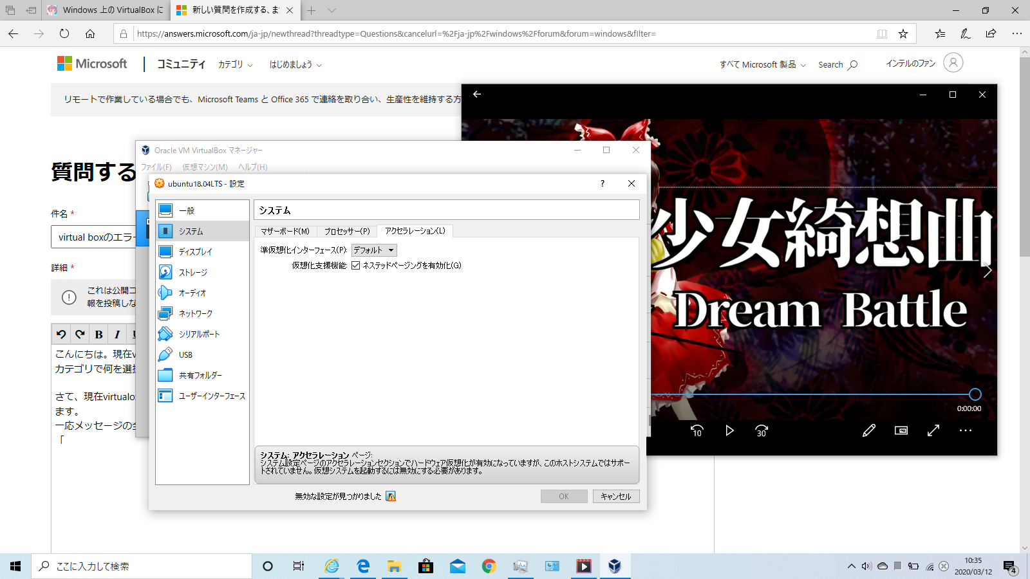The height and width of the screenshot is (579, 1030).
Task: Click the invalid settings warning icon
Action: pos(391,496)
